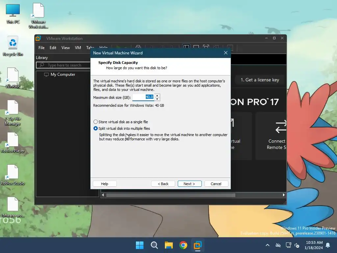Open the Tabs menu
This screenshot has width=337, height=253.
(x=90, y=48)
